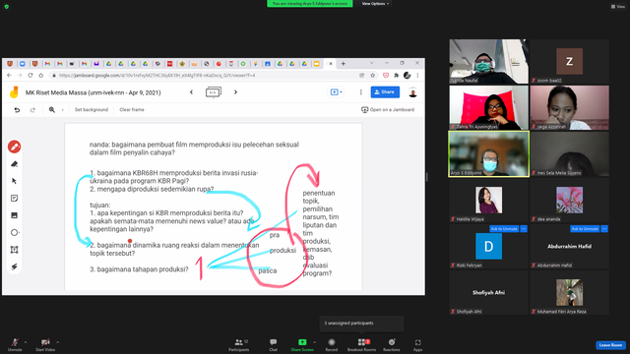Open the Participants panel
The image size is (630, 354).
point(239,344)
